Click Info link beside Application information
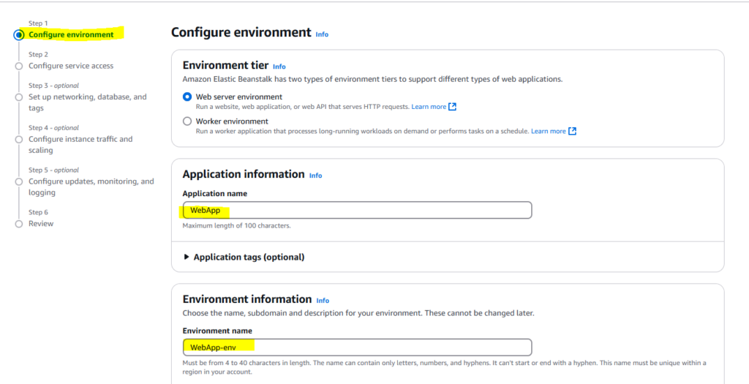Viewport: 749px width, 384px height. pyautogui.click(x=315, y=176)
